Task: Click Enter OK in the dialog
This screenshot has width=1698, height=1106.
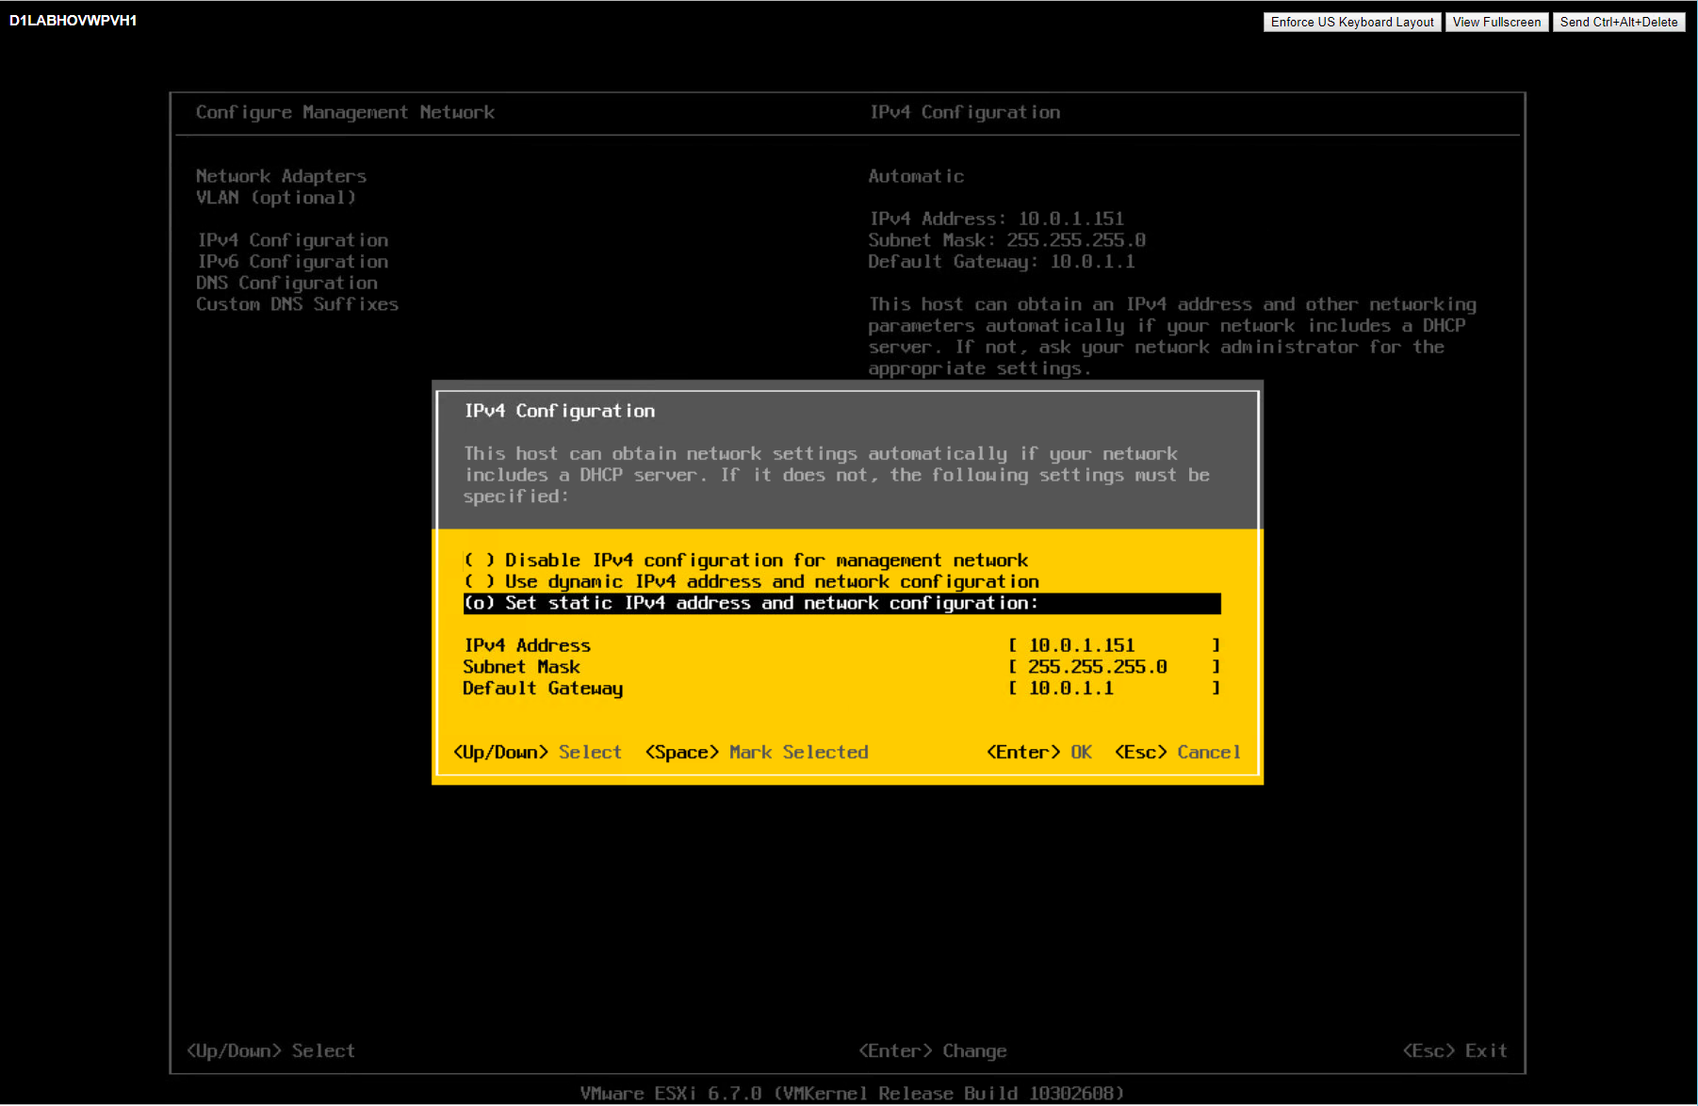Action: tap(1038, 753)
